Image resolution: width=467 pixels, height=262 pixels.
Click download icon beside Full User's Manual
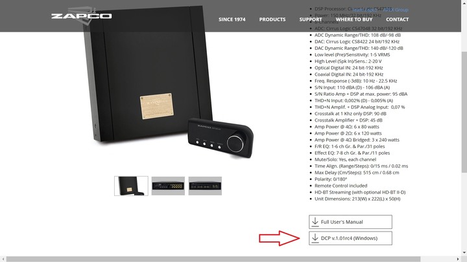click(315, 222)
